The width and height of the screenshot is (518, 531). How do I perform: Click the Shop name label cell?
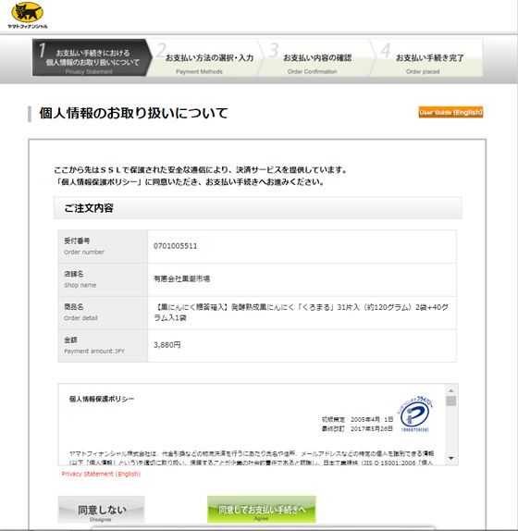point(103,279)
